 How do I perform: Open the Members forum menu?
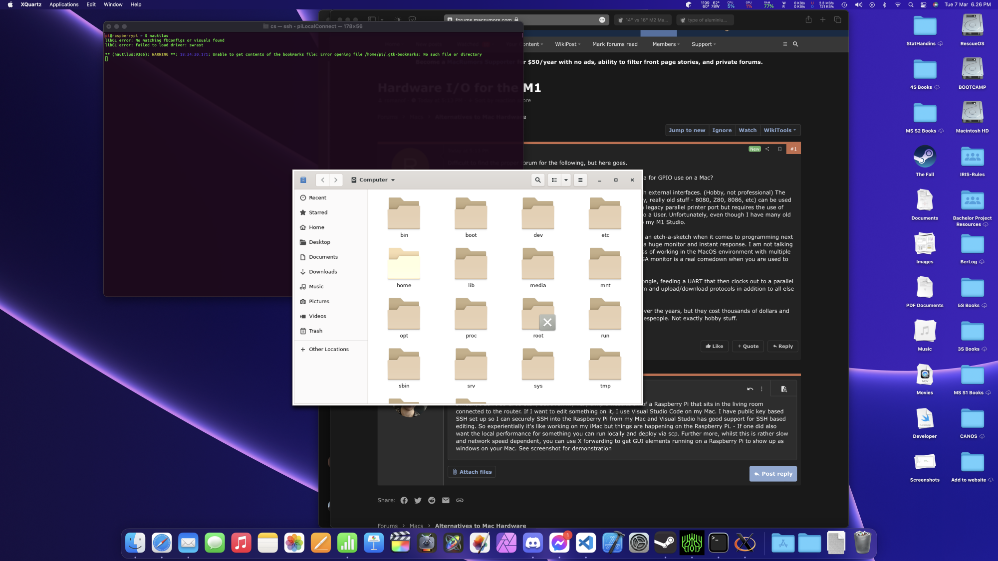click(666, 44)
